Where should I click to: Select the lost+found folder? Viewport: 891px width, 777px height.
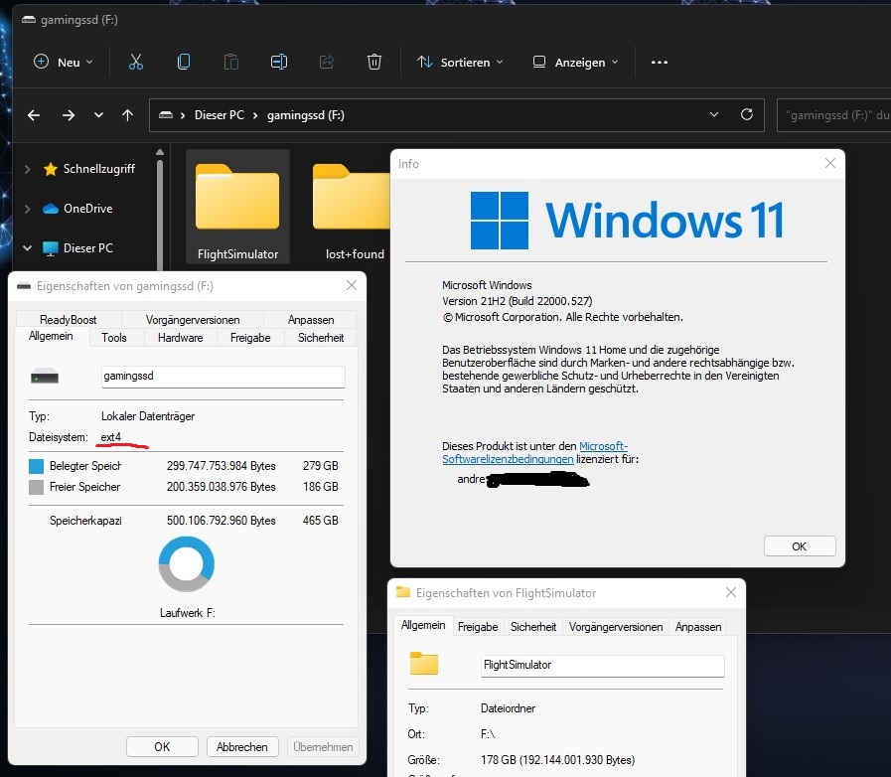coord(354,208)
